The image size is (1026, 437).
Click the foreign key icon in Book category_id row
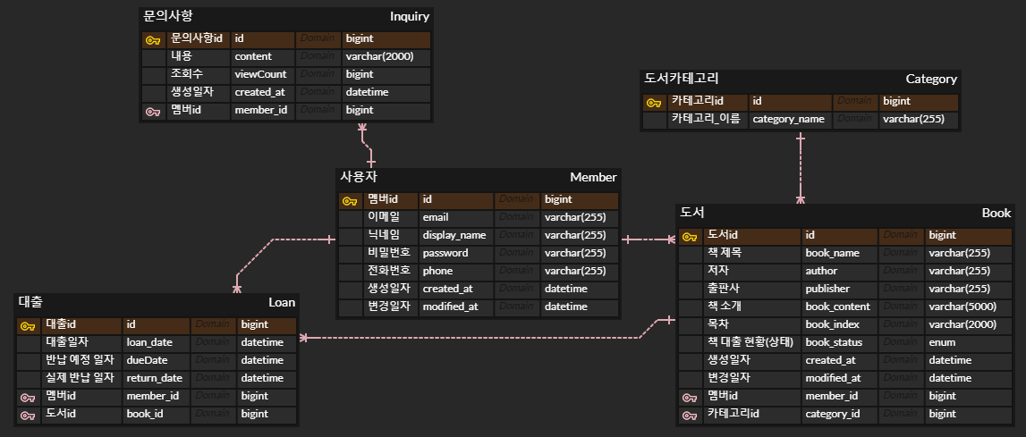click(690, 415)
